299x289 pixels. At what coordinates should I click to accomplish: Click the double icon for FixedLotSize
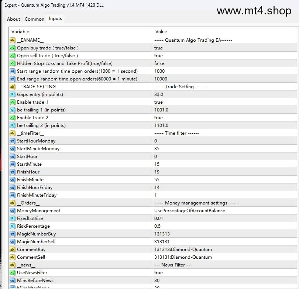(13, 219)
